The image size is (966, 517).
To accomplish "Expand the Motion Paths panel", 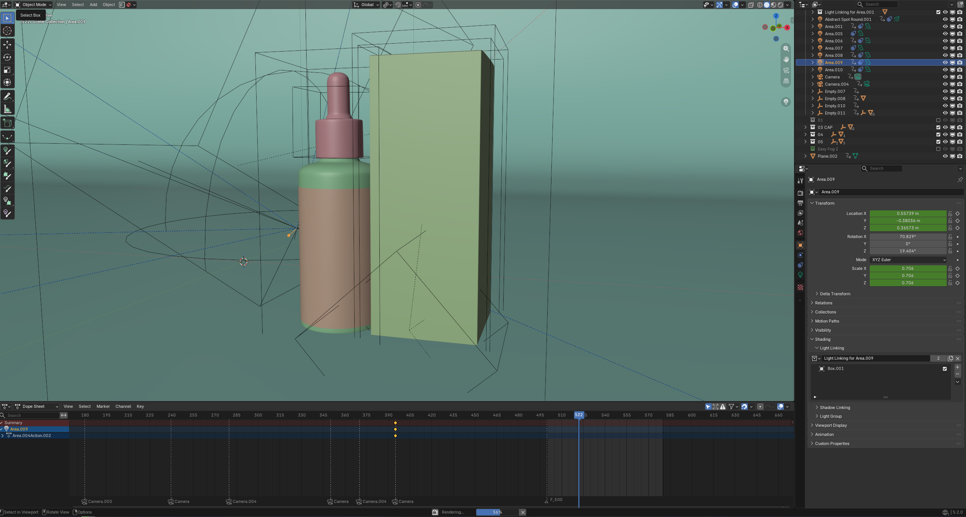I will [827, 321].
